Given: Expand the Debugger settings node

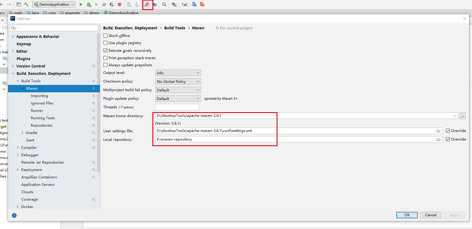Looking at the screenshot, I should point(17,155).
